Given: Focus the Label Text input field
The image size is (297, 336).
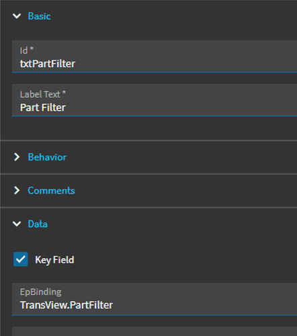Looking at the screenshot, I should 155,100.
